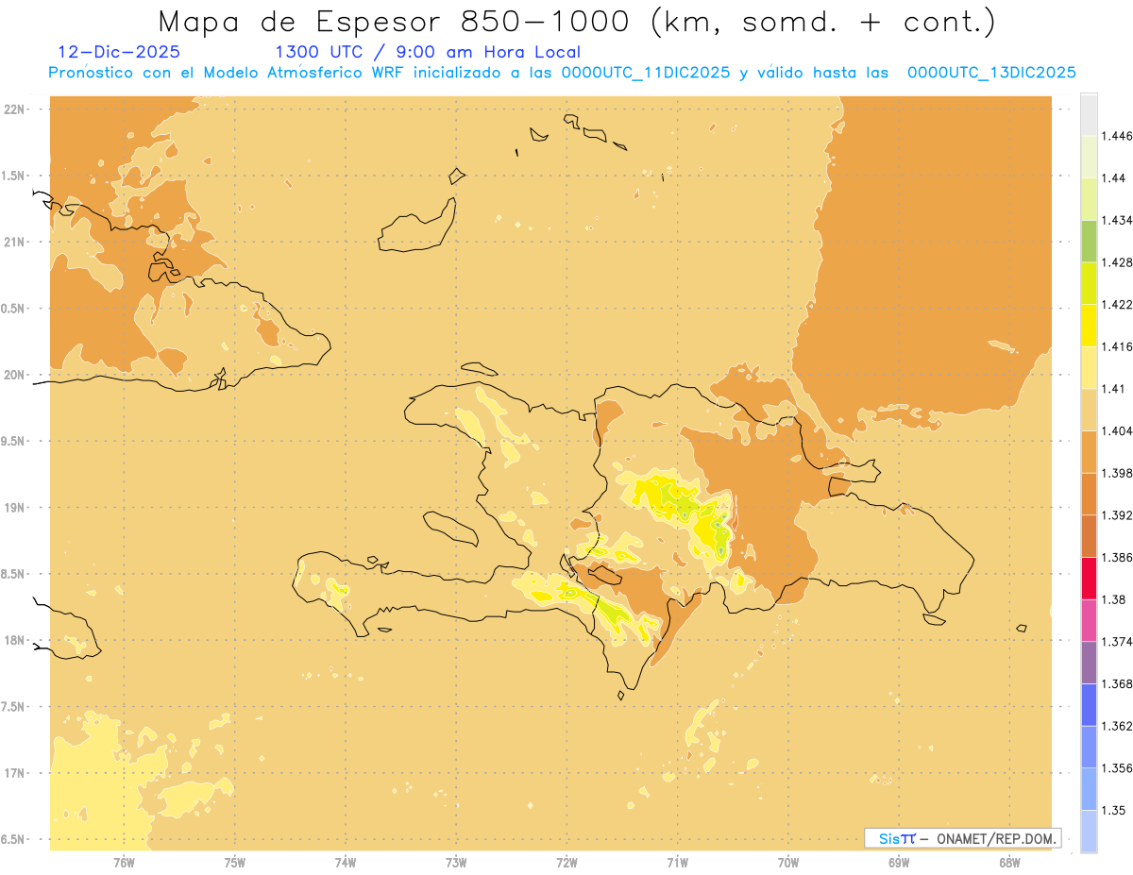
Task: Click the "75W" longitude label
Action: pyautogui.click(x=235, y=862)
